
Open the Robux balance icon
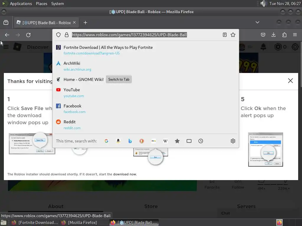(278, 47)
